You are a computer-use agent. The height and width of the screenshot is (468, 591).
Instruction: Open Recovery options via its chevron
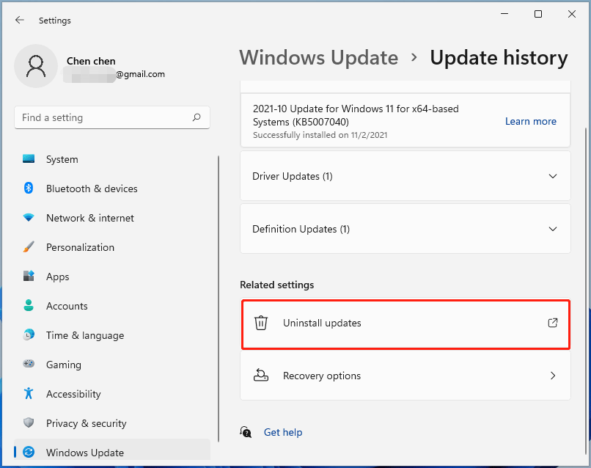pyautogui.click(x=553, y=376)
